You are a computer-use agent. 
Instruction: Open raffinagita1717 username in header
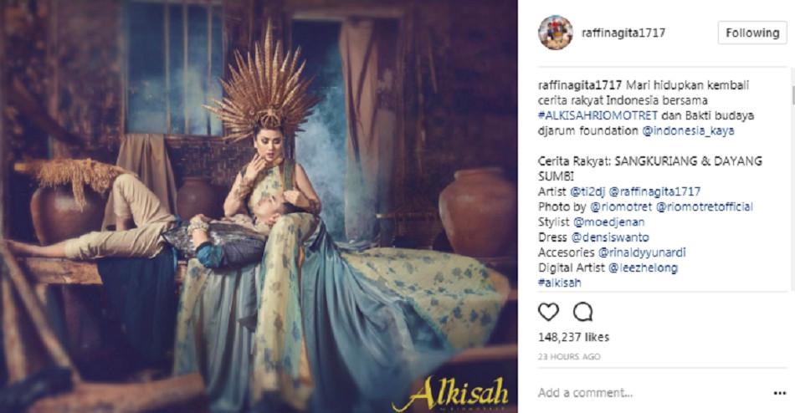click(x=623, y=33)
